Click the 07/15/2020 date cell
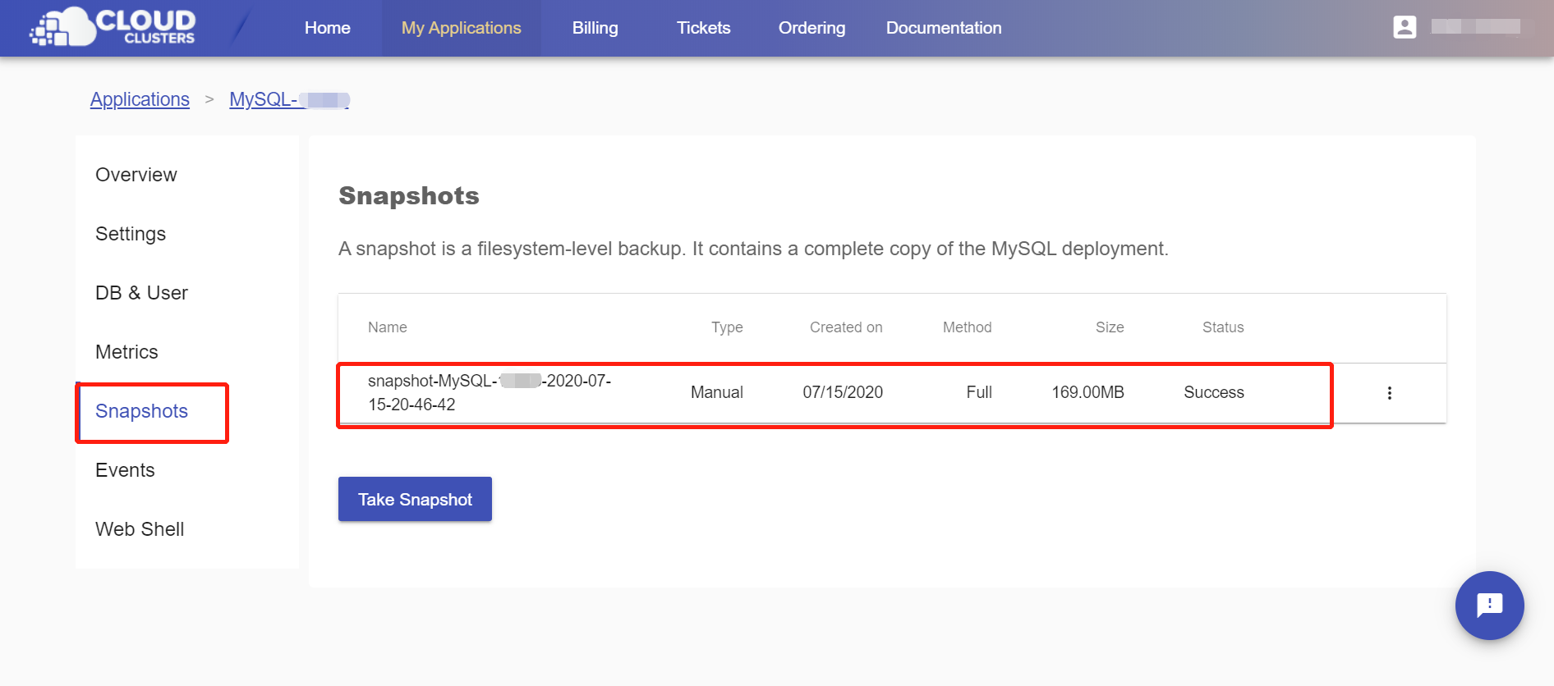Image resolution: width=1554 pixels, height=686 pixels. pyautogui.click(x=843, y=392)
